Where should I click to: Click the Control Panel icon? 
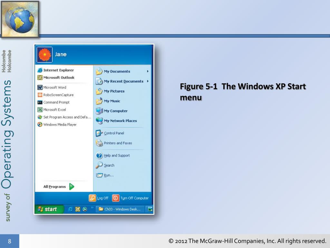[99, 133]
